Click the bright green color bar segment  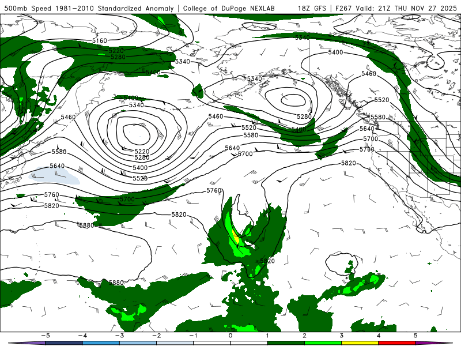[323, 343]
